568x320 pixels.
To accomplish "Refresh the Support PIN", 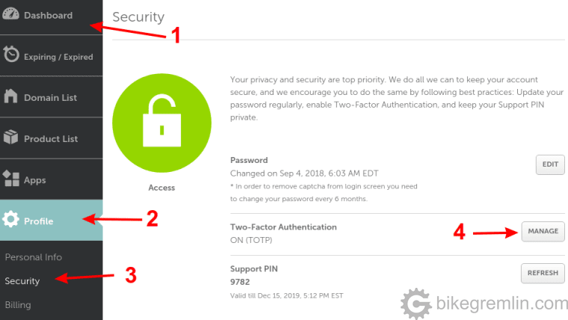I will coord(543,273).
